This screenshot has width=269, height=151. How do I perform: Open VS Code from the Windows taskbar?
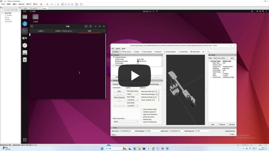coord(167,148)
